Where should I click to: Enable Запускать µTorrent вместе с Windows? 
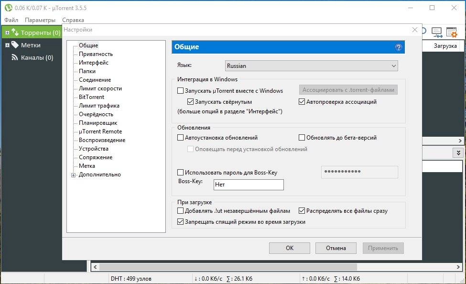coord(180,91)
